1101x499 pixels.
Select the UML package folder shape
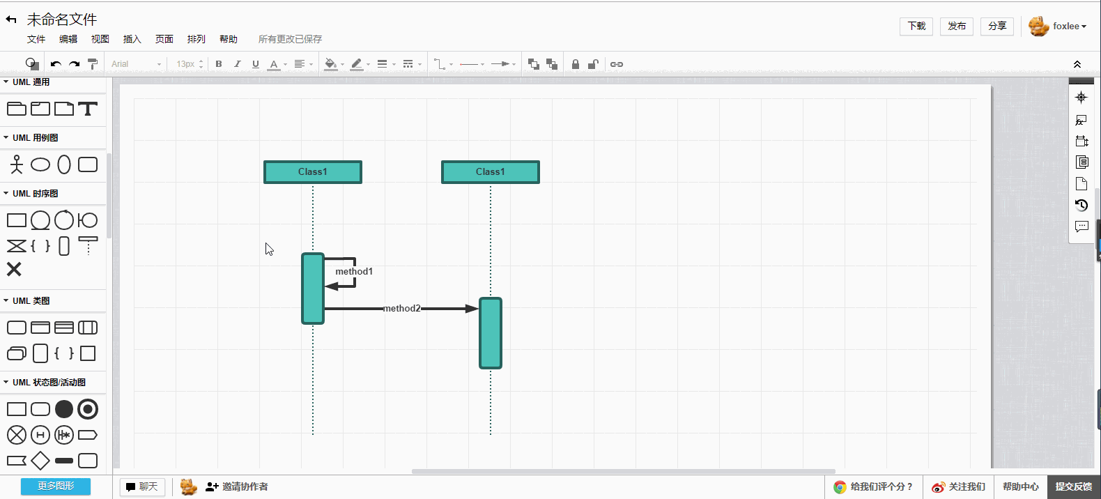[x=17, y=109]
